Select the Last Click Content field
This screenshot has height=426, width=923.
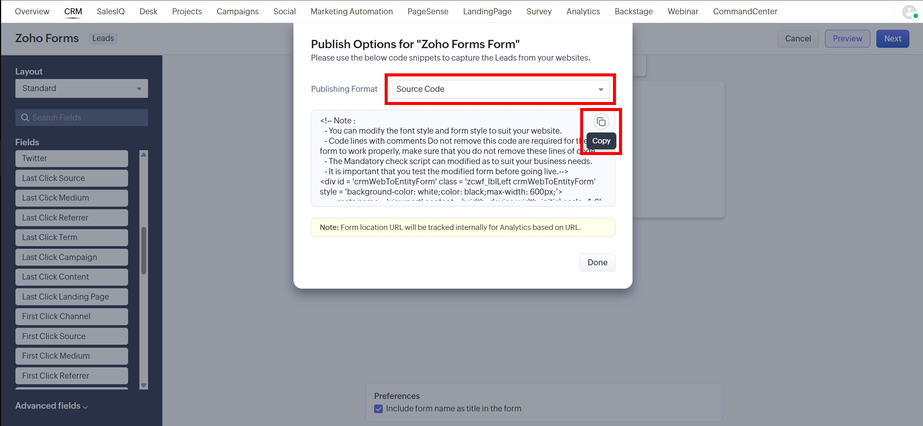pos(72,277)
